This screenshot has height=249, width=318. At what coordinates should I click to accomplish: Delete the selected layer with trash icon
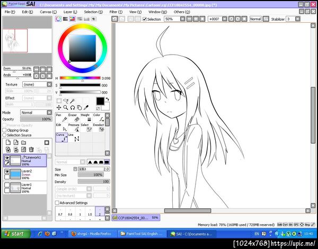pos(31,150)
